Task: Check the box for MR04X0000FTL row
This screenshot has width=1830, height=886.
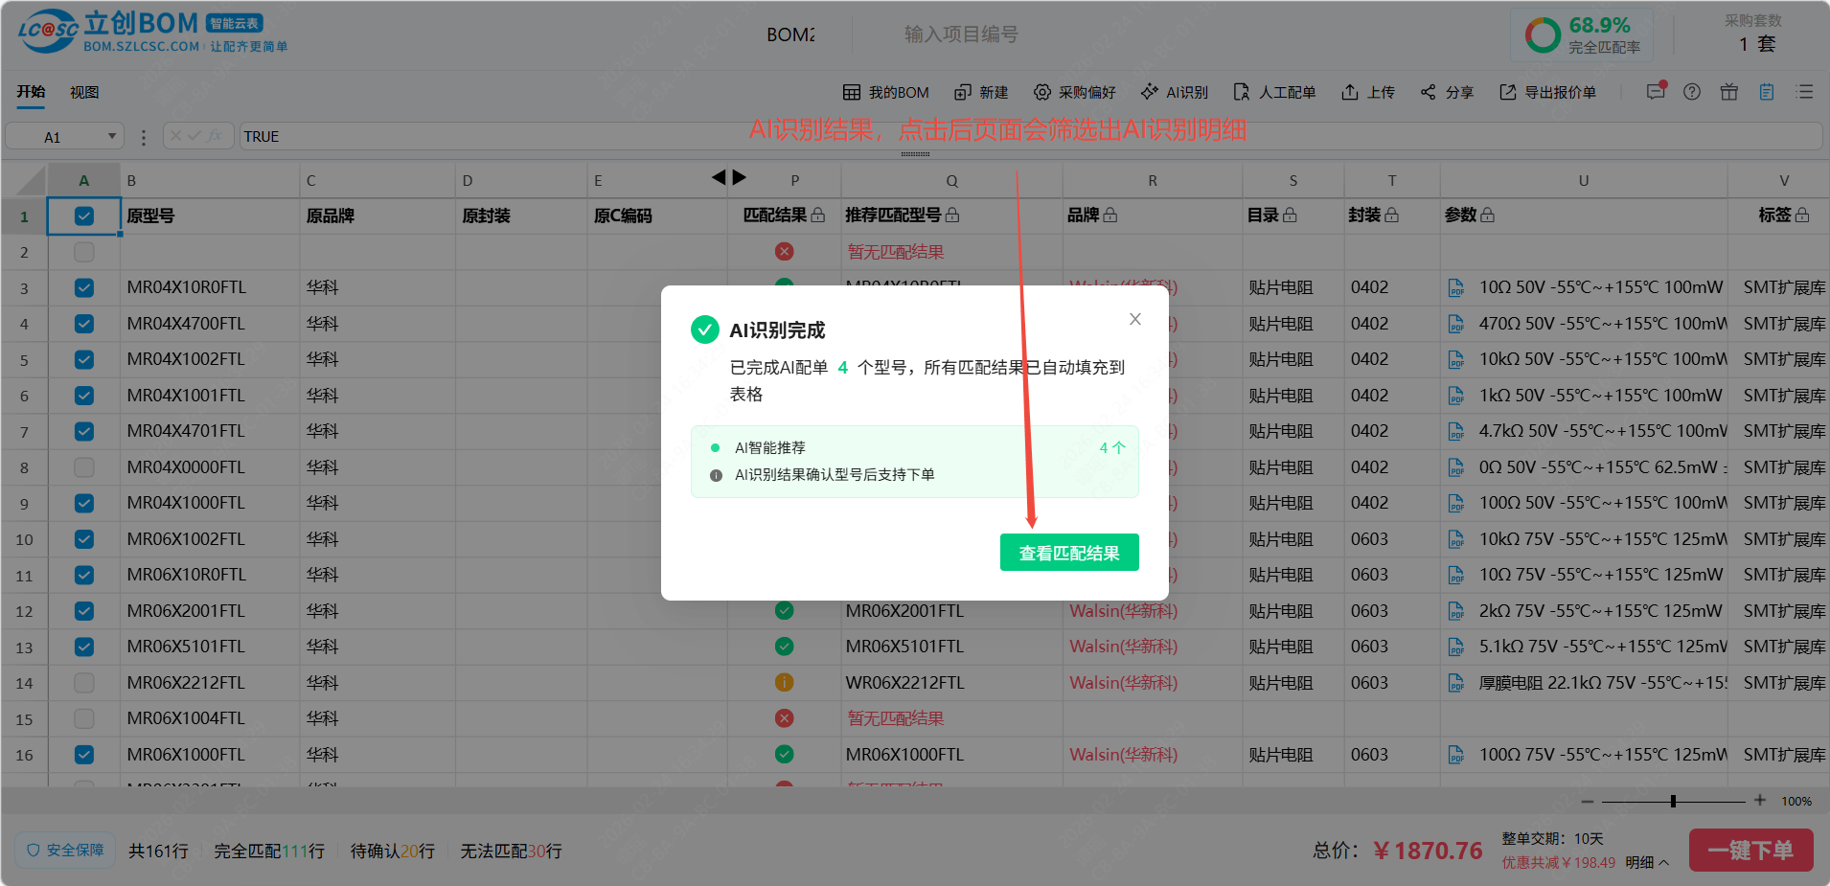Action: pyautogui.click(x=84, y=467)
